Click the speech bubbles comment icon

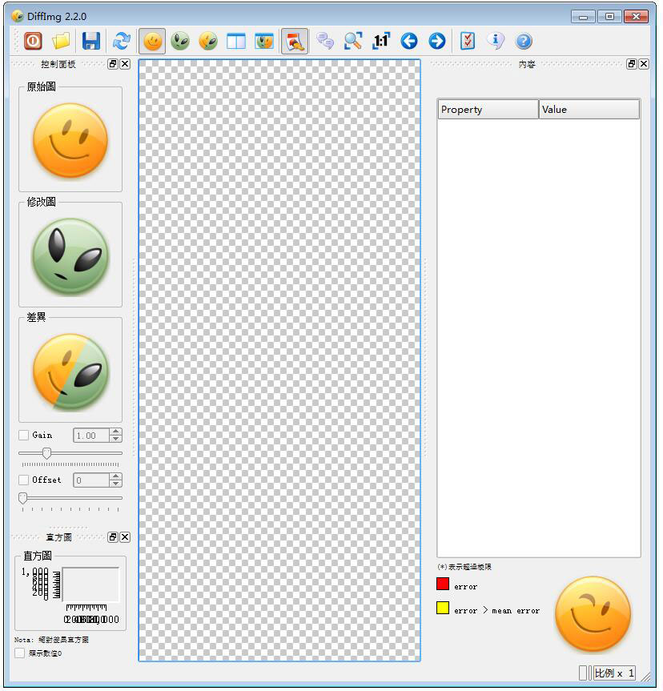click(325, 41)
